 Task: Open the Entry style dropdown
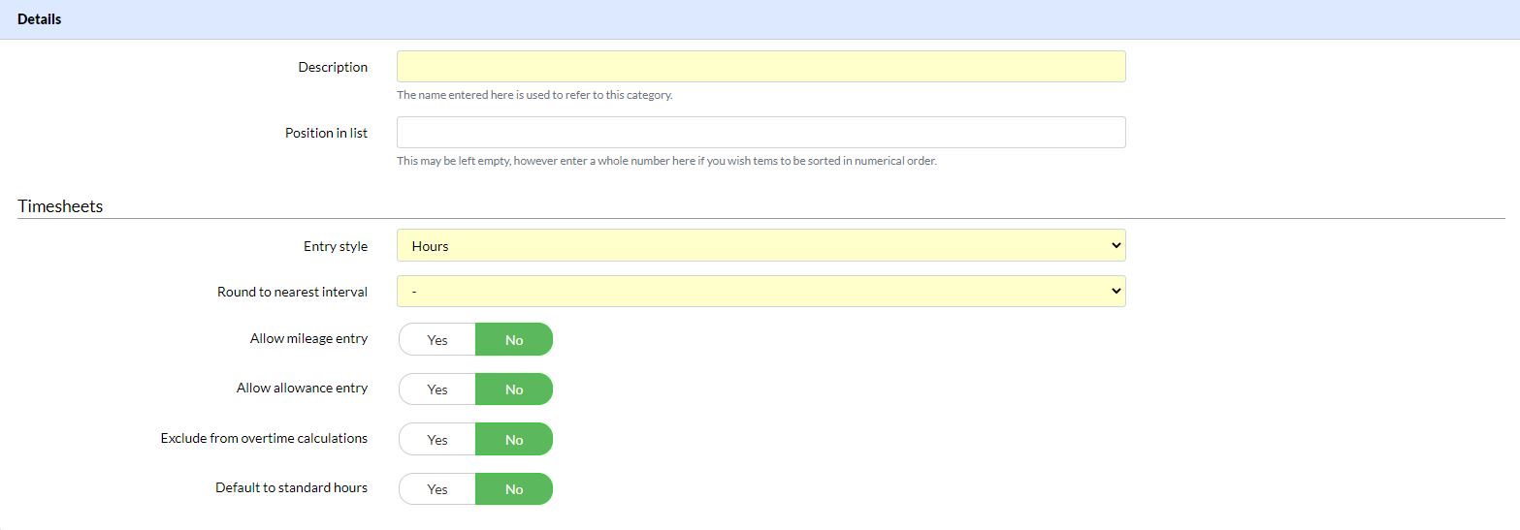click(760, 246)
